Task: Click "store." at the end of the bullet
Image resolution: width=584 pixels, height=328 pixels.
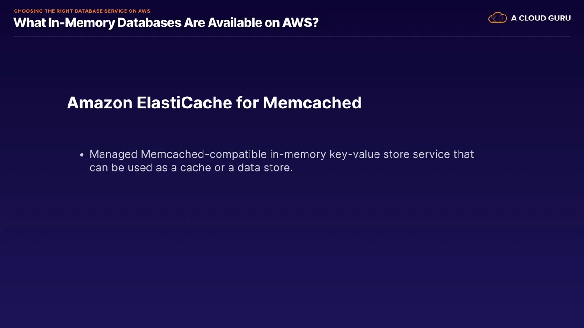Action: click(278, 168)
